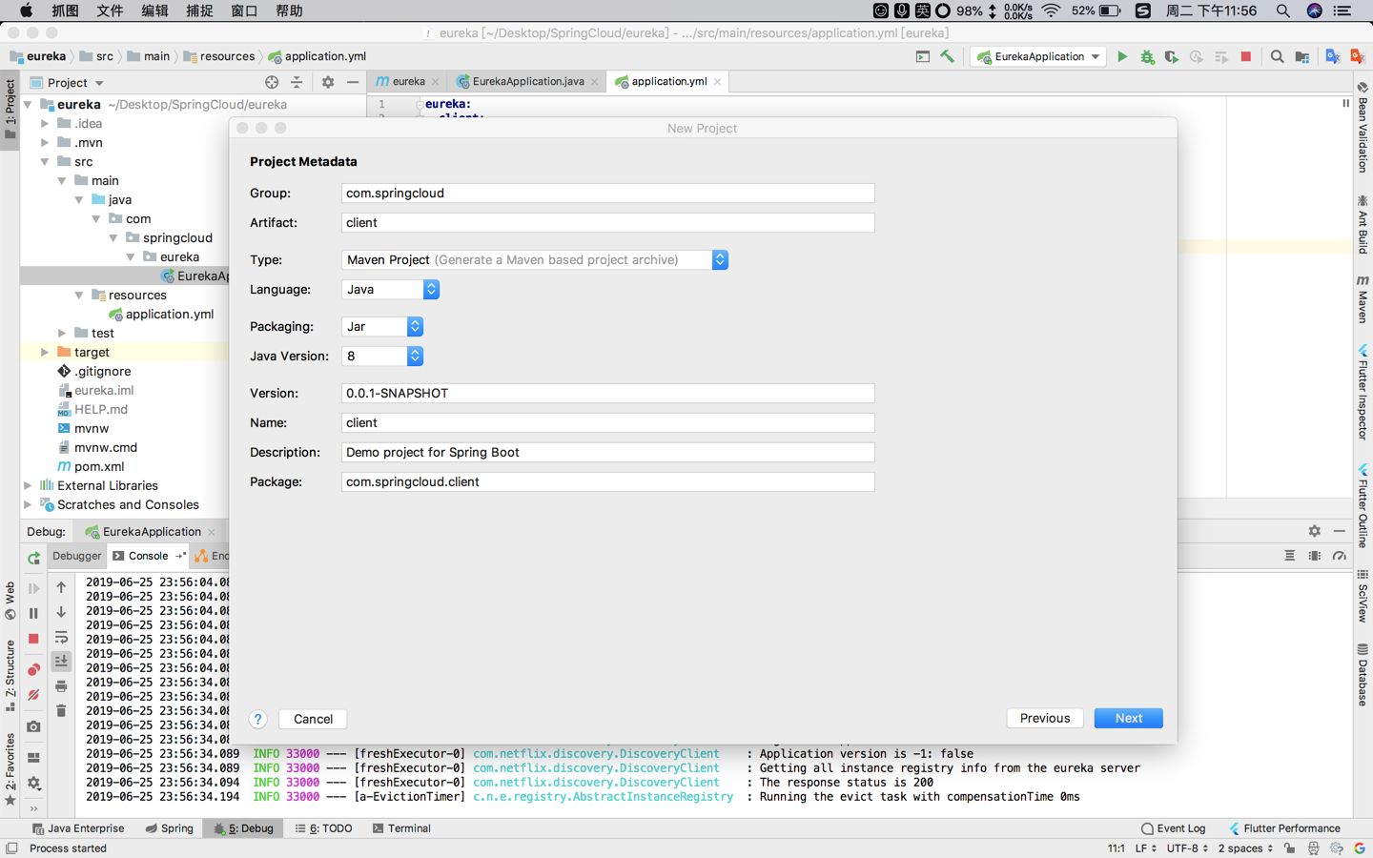The image size is (1373, 858).
Task: Click the Description input field
Action: pyautogui.click(x=607, y=452)
